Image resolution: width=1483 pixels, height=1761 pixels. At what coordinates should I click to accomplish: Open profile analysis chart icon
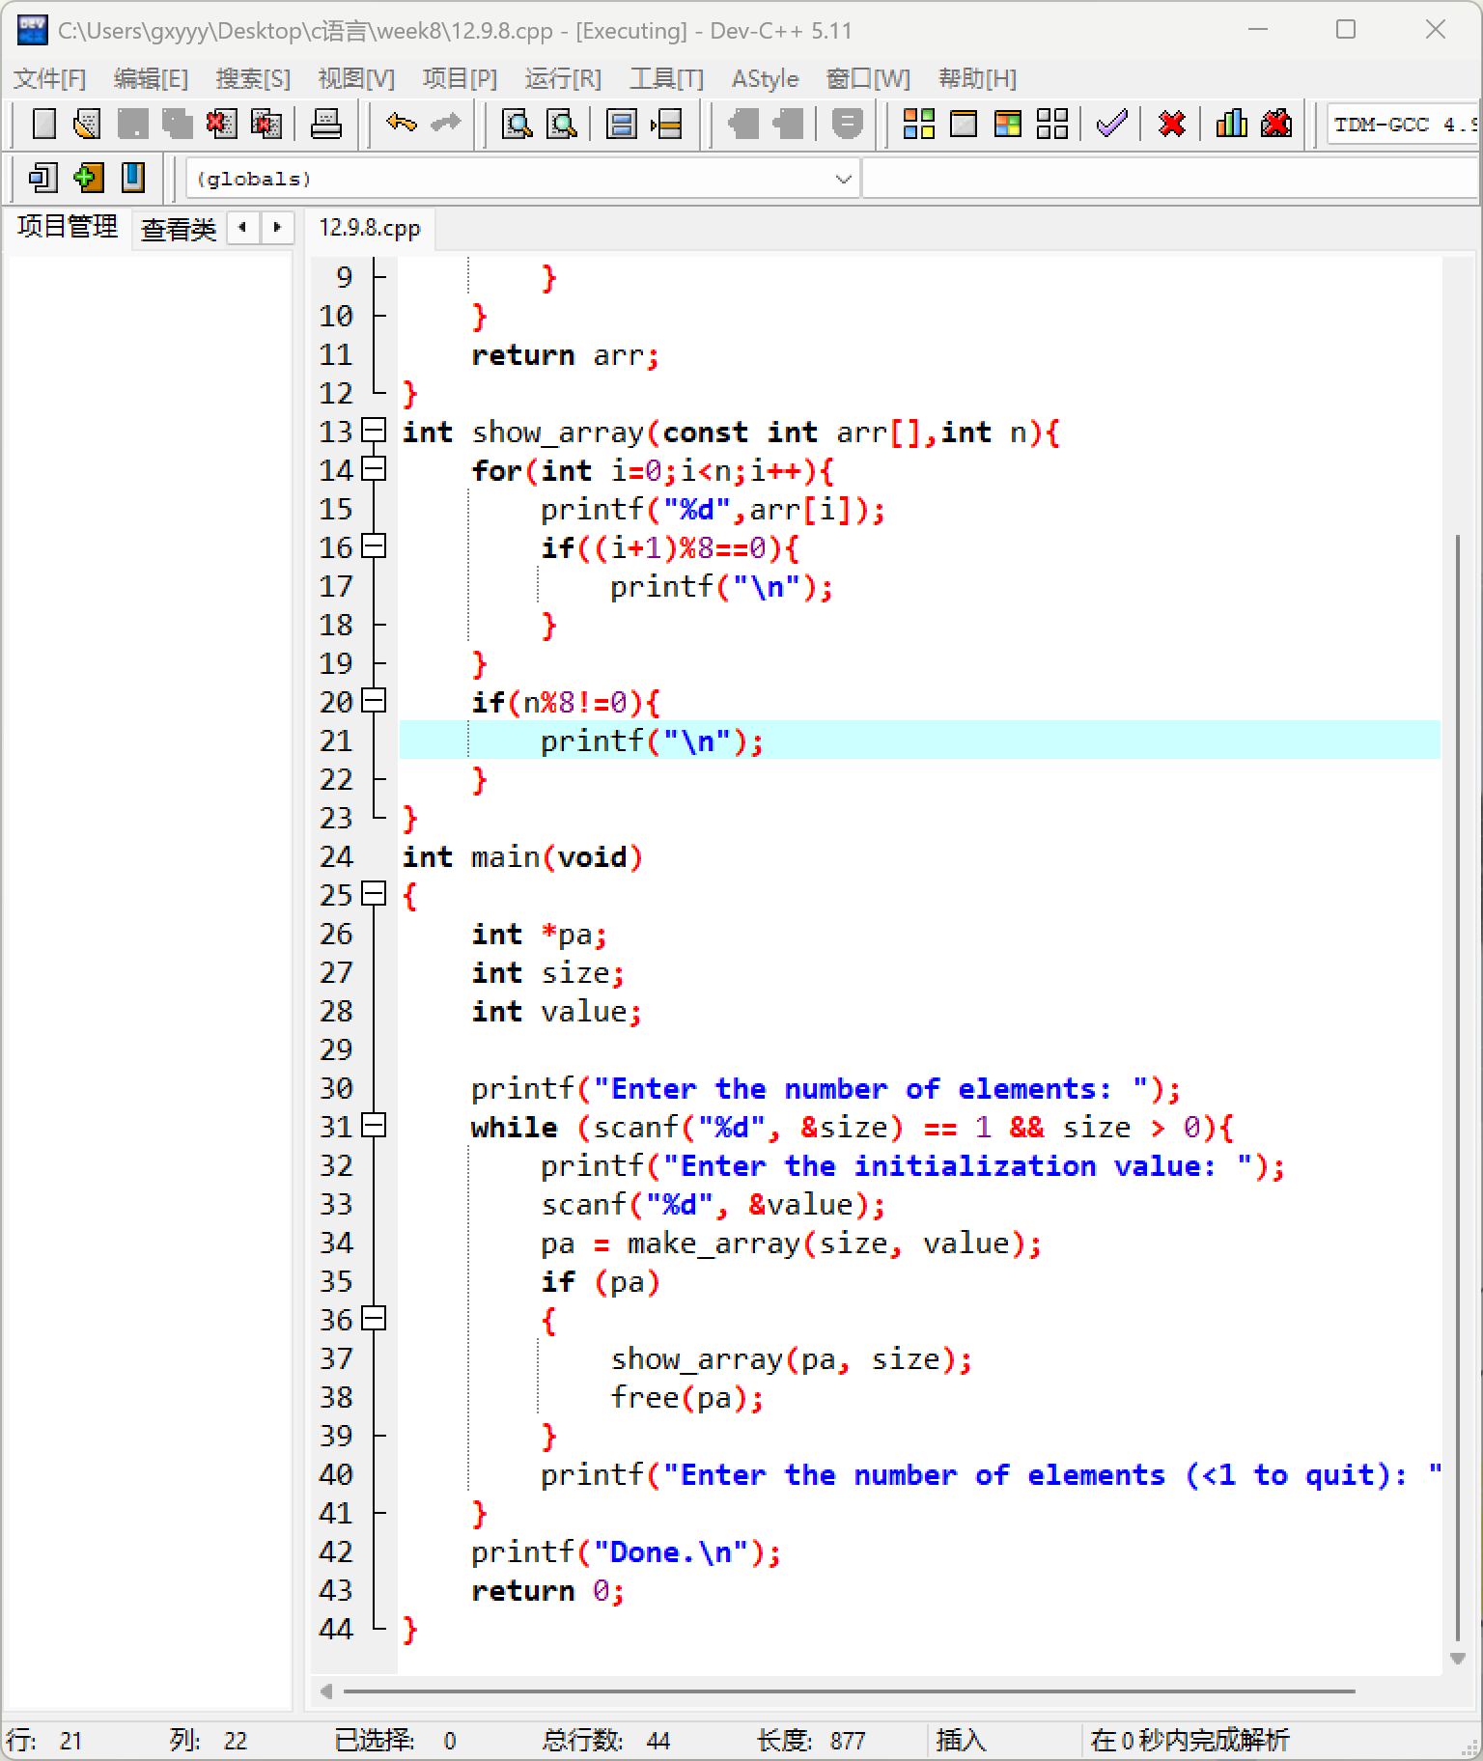[1232, 124]
